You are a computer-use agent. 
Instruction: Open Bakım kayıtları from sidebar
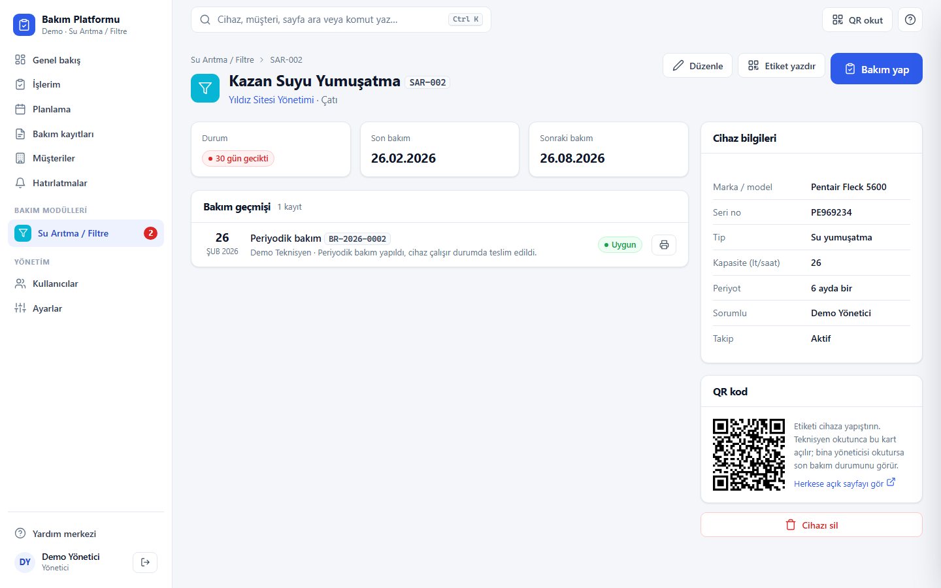point(86,134)
